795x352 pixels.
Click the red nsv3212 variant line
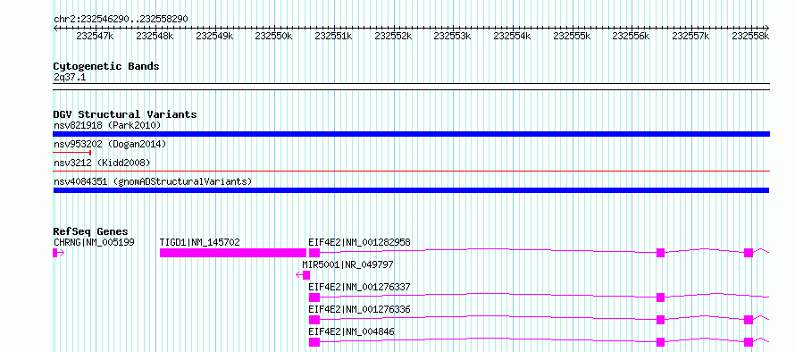(411, 172)
